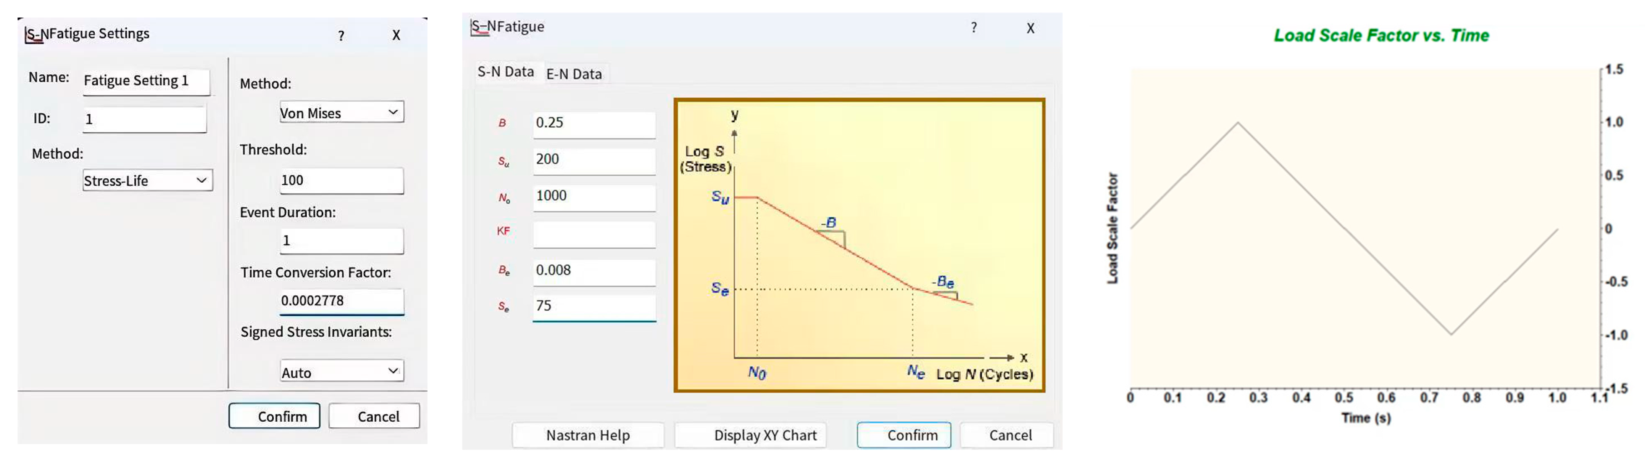Click the Display XY Chart button
This screenshot has width=1645, height=470.
tap(750, 436)
